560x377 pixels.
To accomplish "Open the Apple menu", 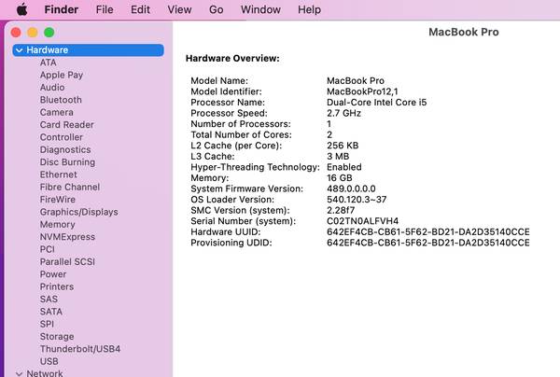I will [x=21, y=9].
